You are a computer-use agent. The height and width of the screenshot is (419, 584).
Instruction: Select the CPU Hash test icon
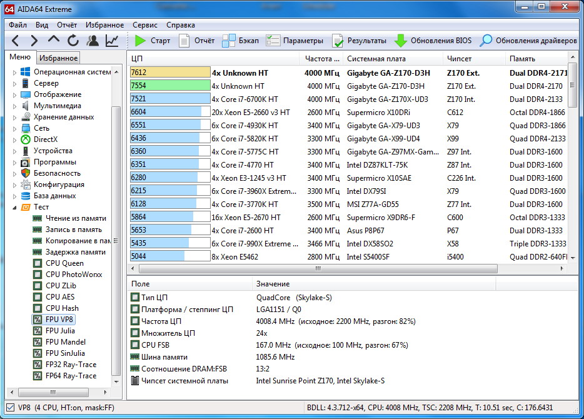click(38, 308)
